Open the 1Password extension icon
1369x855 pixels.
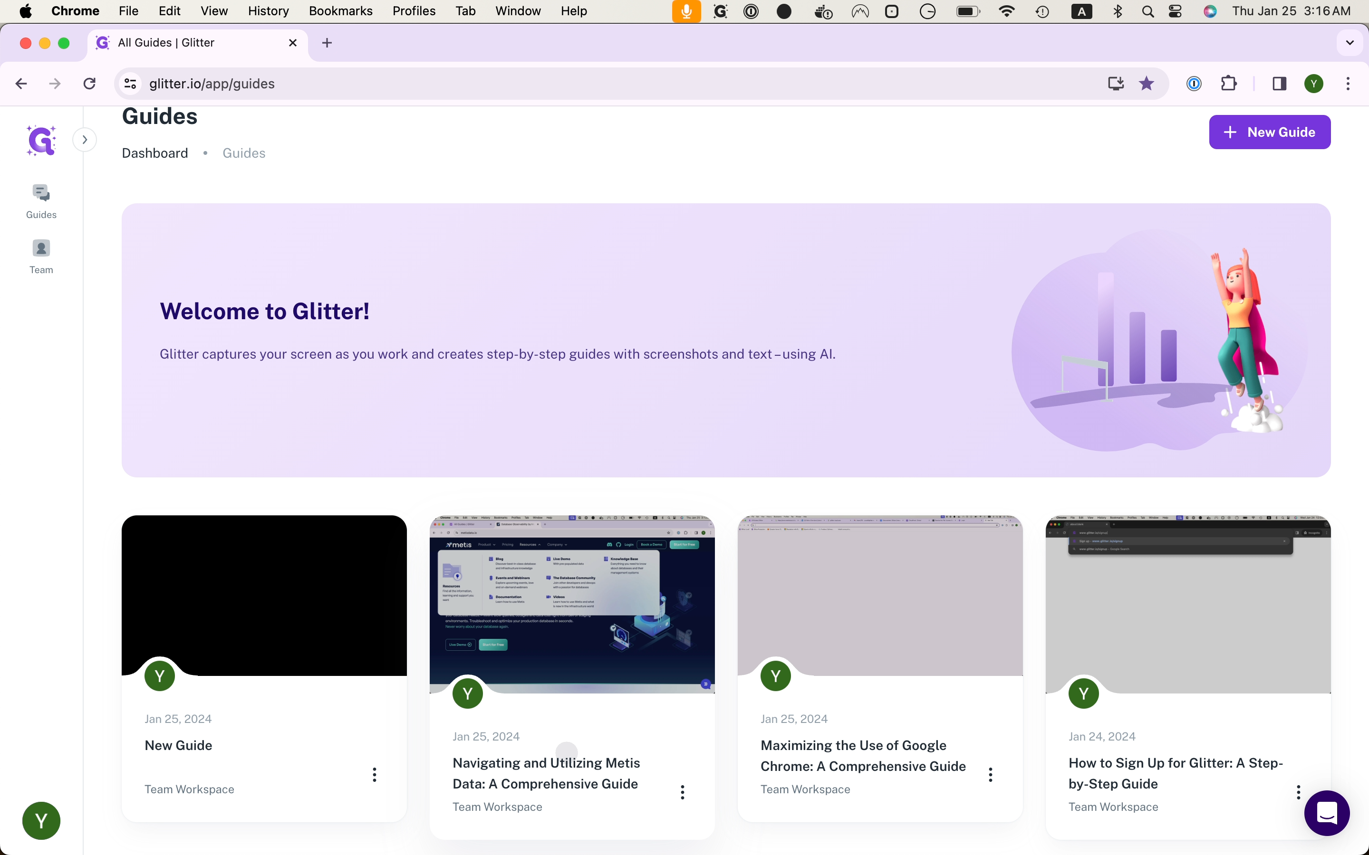click(1194, 84)
